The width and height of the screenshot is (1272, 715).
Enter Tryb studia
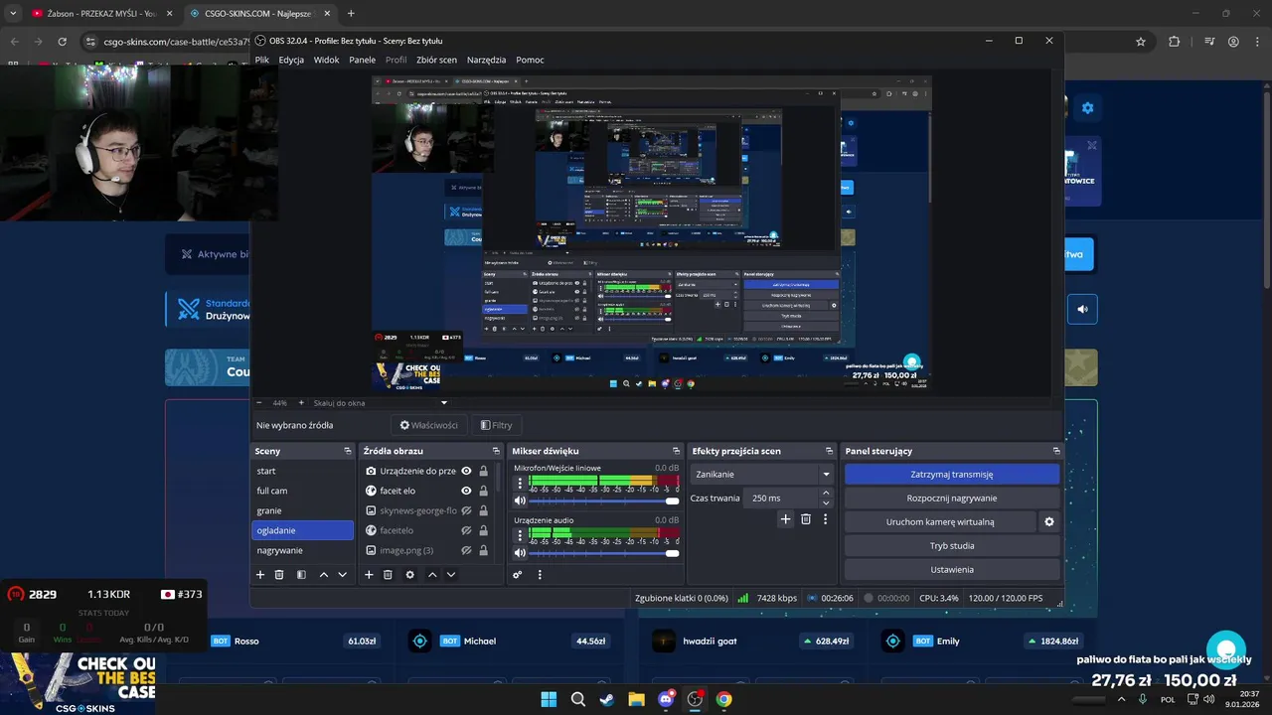pos(951,545)
